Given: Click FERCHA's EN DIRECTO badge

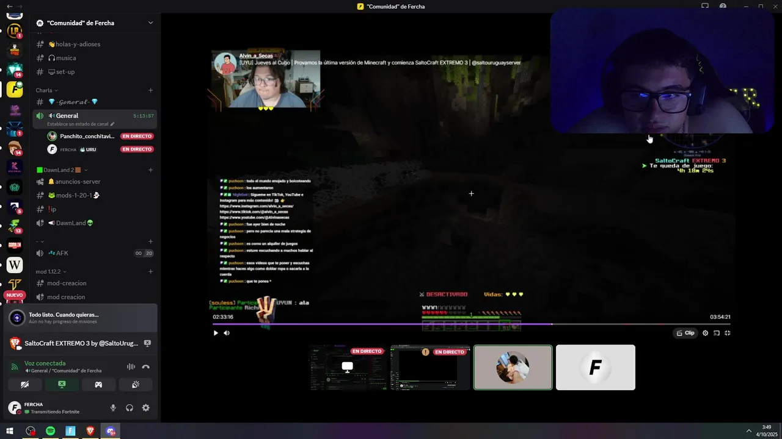Looking at the screenshot, I should 137,149.
